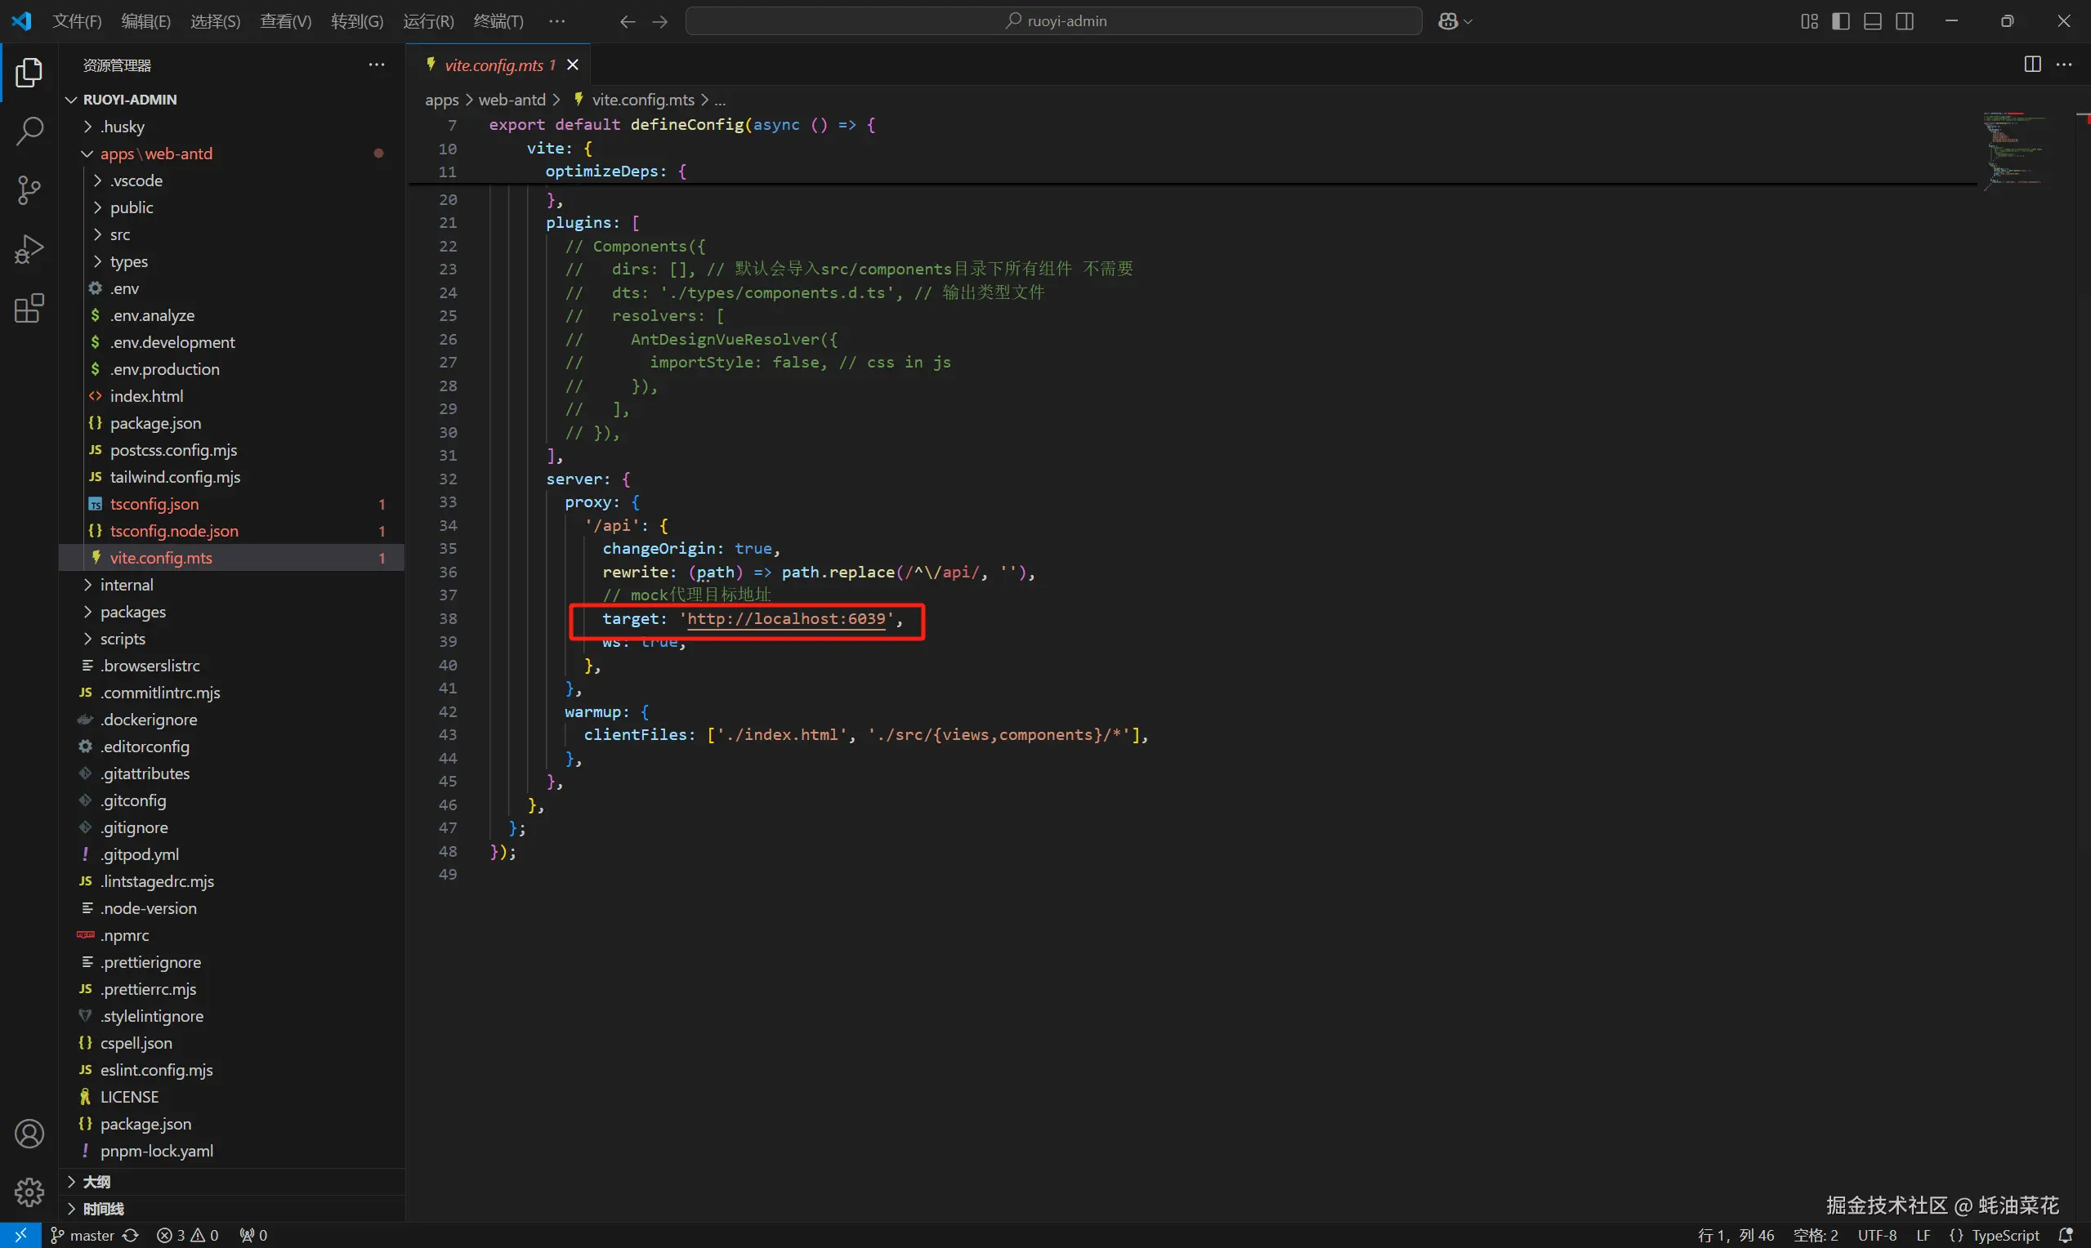Open the 运行(R) menu
Screen dimensions: 2091x1248
tap(428, 21)
